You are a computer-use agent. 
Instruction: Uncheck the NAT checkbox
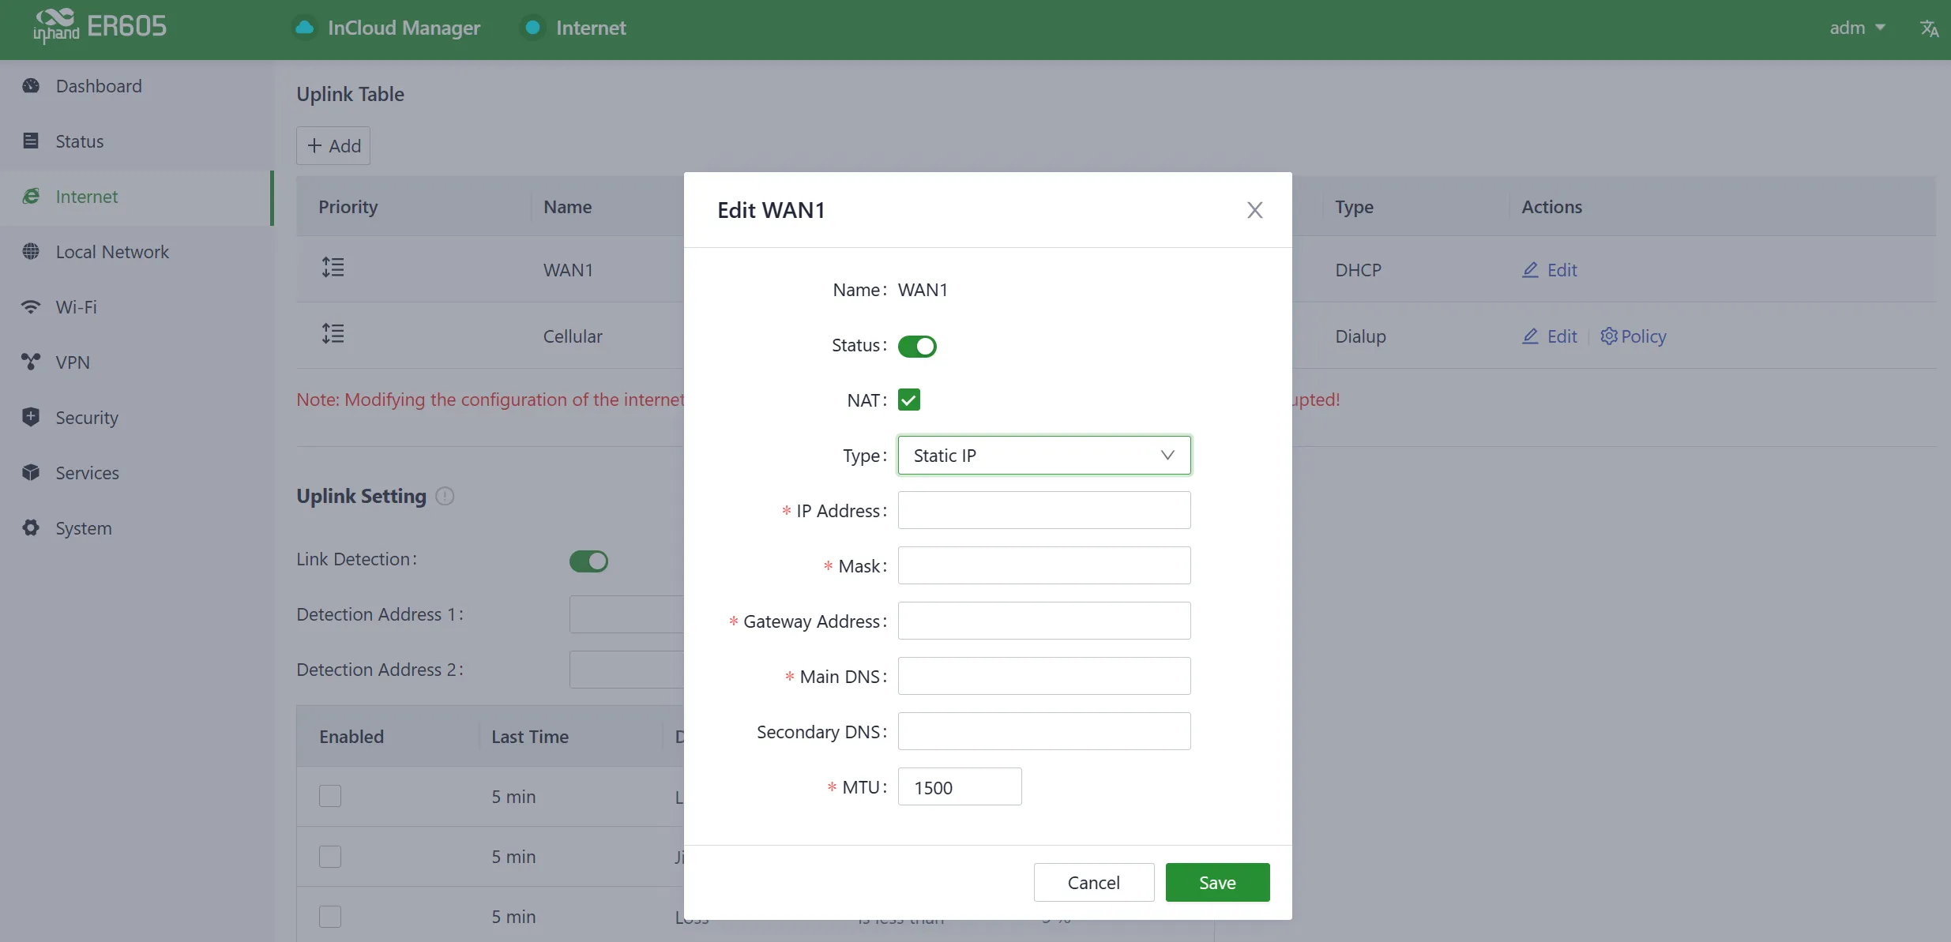tap(909, 400)
